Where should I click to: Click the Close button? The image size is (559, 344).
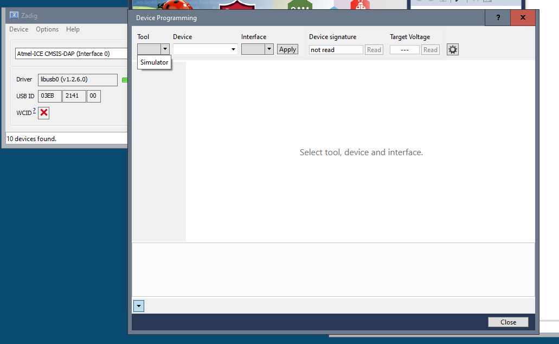pos(508,322)
